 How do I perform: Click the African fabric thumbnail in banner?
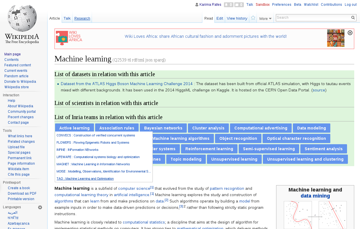[336, 38]
